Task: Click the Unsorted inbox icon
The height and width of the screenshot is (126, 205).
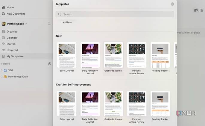Action: (x=4, y=50)
